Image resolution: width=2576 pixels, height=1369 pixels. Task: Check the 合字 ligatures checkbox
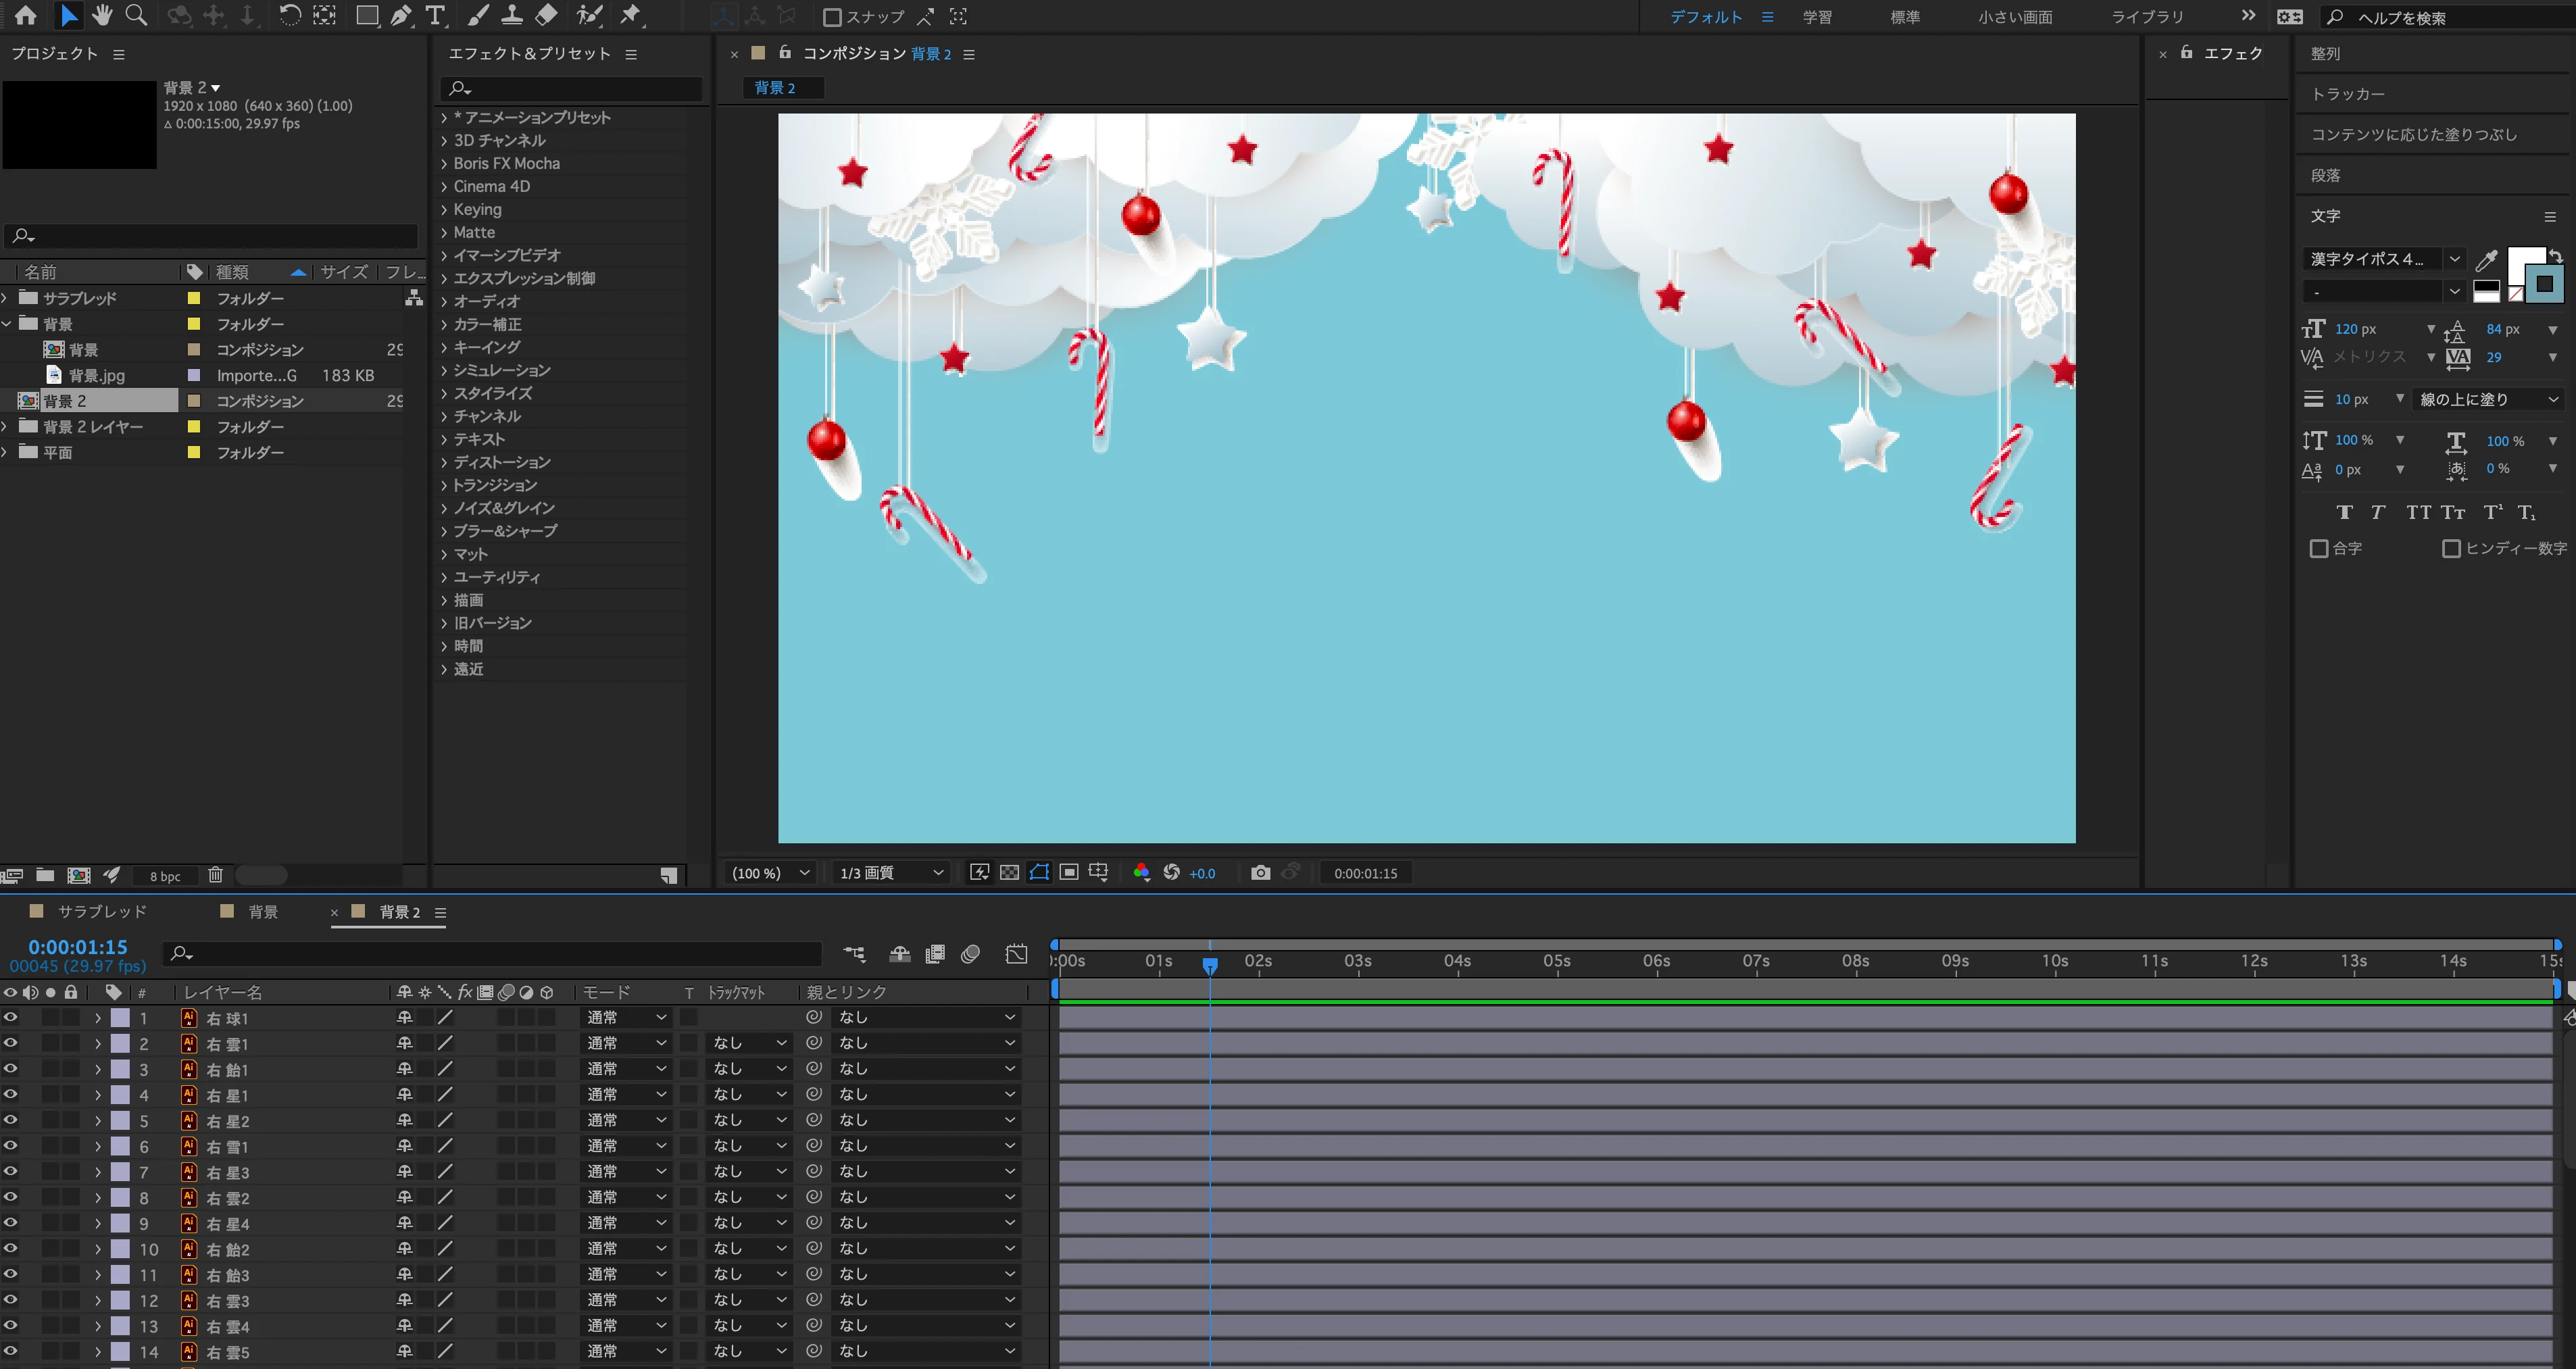coord(2319,548)
